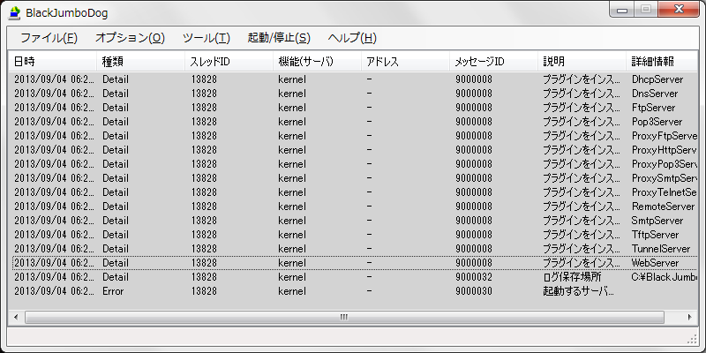
Task: Open the ツール(T) menu
Action: 207,38
